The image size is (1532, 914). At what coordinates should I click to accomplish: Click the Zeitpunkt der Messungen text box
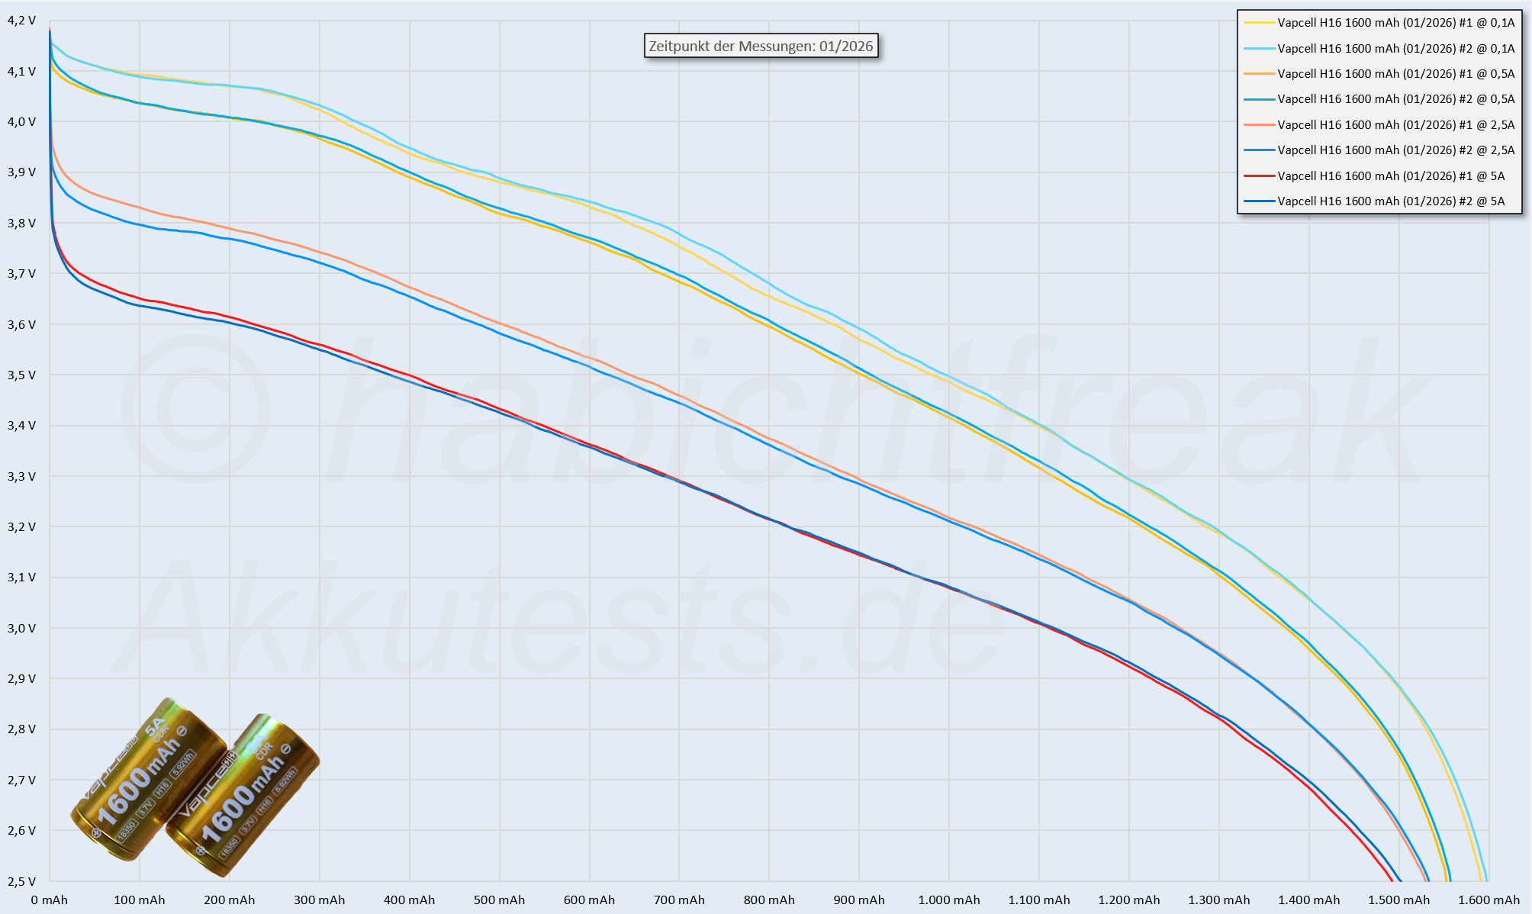[x=761, y=46]
